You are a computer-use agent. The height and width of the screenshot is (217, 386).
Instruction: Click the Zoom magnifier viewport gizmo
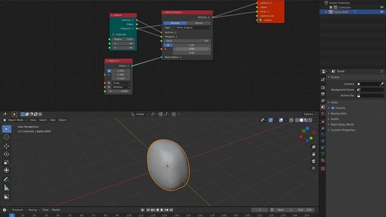pyautogui.click(x=314, y=147)
